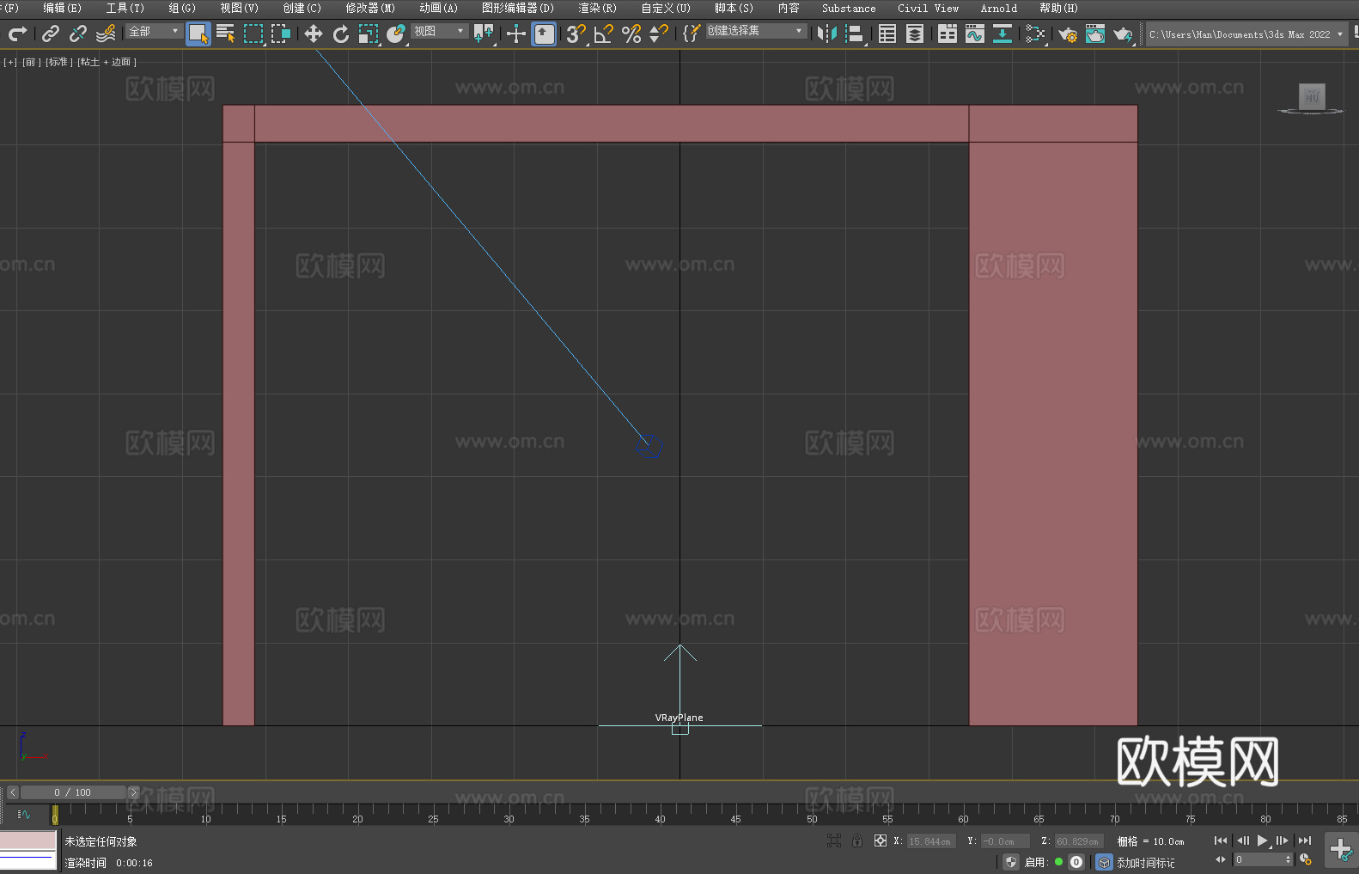Click the Mirror tool icon
Screen dimensions: 1359x874
827,34
